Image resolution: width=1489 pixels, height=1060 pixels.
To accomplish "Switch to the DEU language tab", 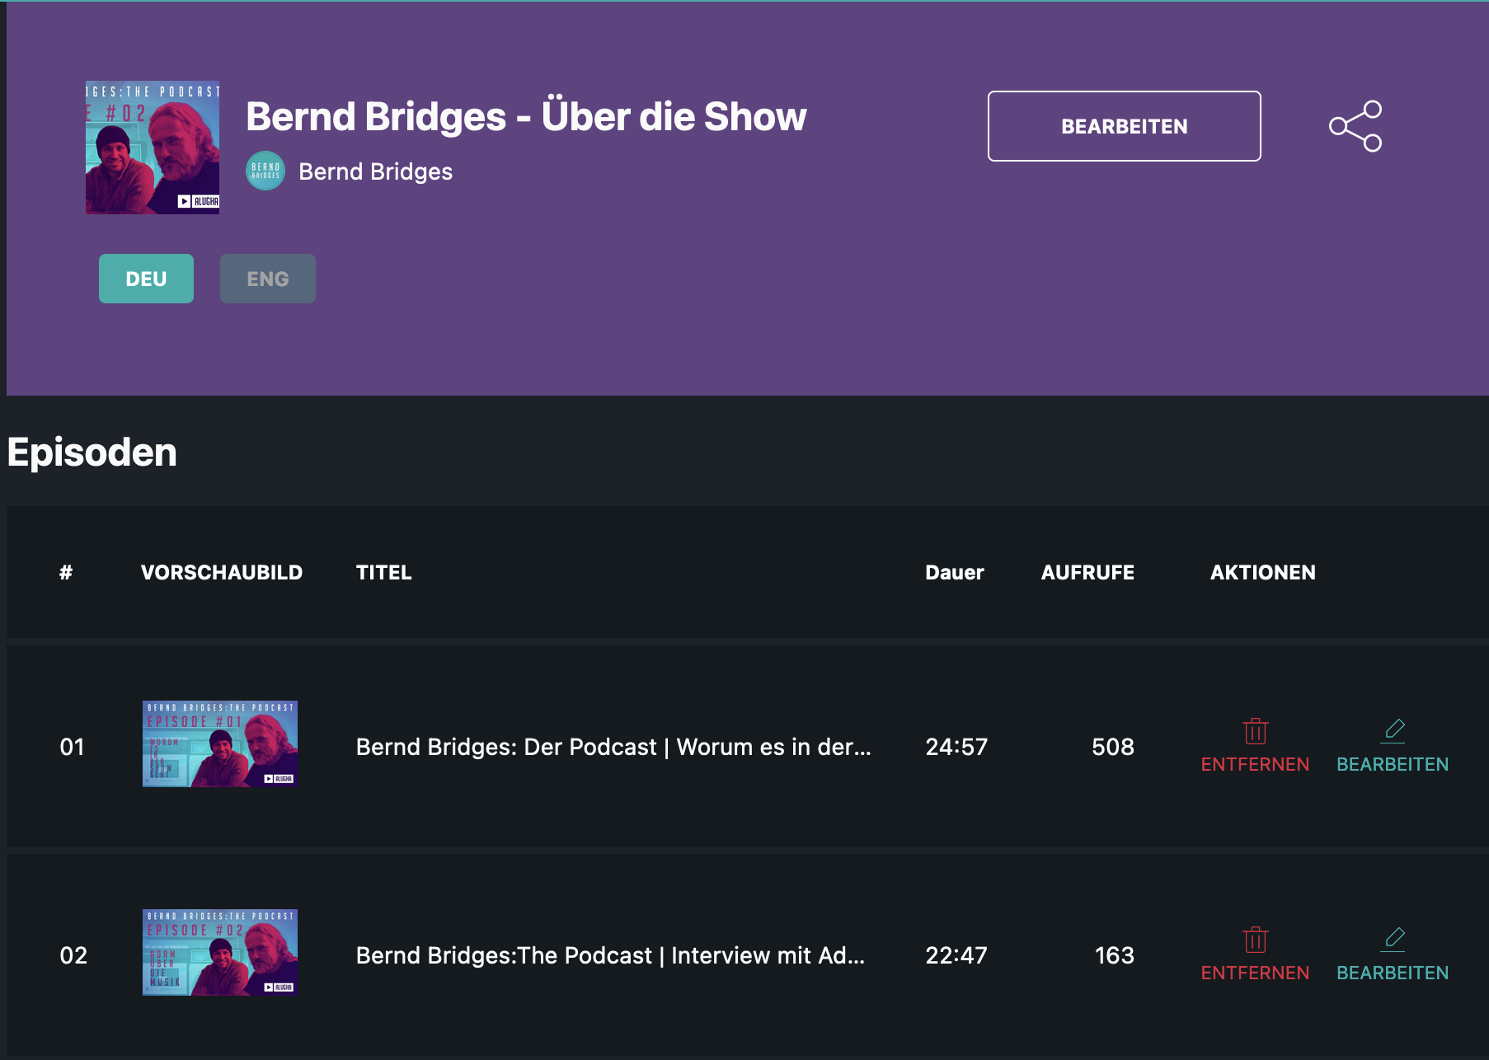I will (146, 279).
